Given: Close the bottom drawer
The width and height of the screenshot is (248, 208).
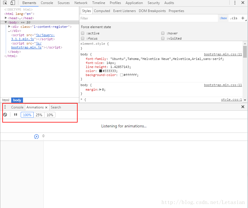Looking at the screenshot, I should (x=243, y=107).
